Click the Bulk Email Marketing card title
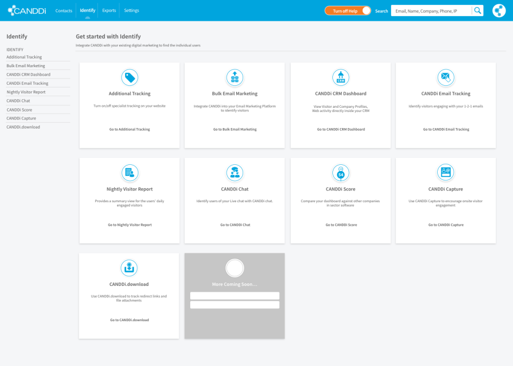The width and height of the screenshot is (513, 366). click(235, 93)
